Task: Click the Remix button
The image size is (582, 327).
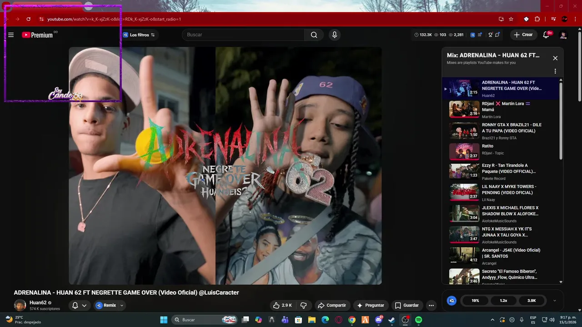Action: pyautogui.click(x=106, y=305)
